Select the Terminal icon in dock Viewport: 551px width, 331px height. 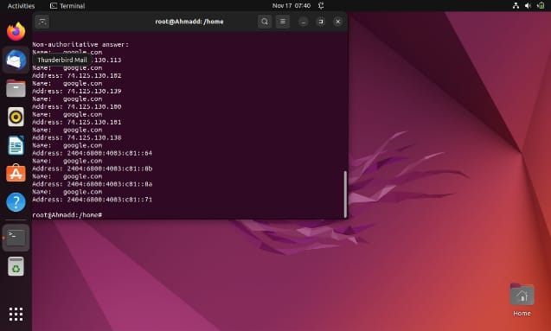tap(16, 238)
